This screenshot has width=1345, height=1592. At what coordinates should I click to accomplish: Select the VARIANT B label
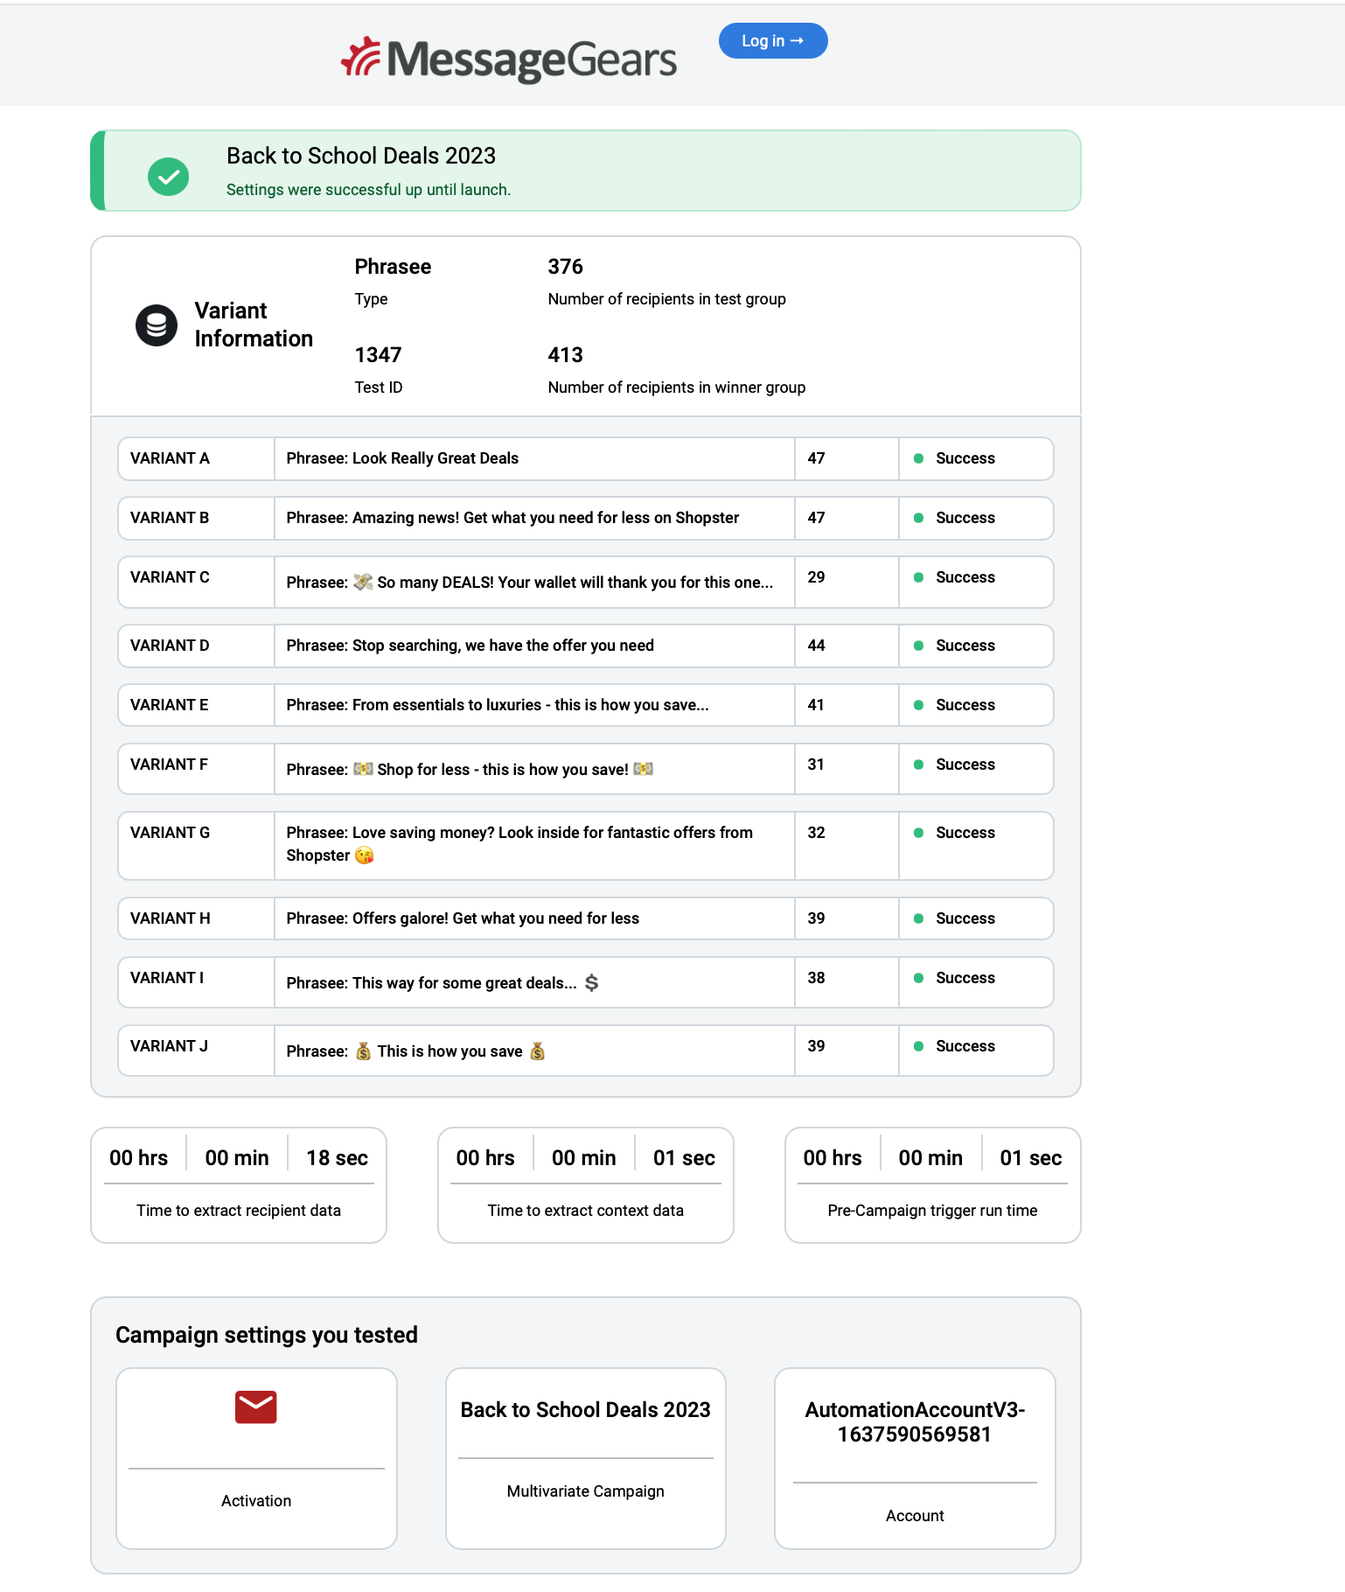pos(170,518)
